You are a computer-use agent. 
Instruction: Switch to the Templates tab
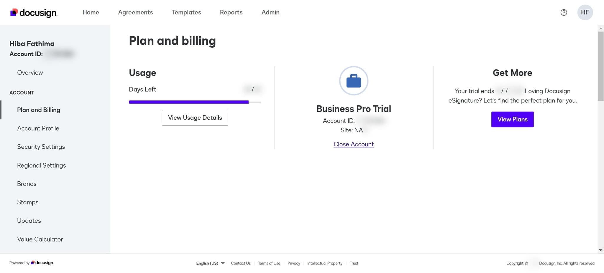tap(186, 12)
